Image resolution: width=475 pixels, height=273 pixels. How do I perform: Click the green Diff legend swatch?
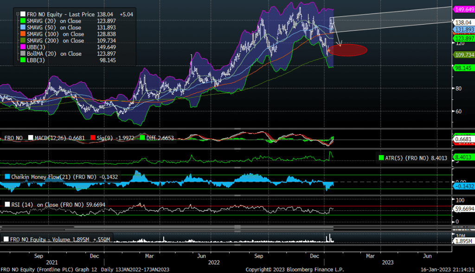pyautogui.click(x=142, y=138)
